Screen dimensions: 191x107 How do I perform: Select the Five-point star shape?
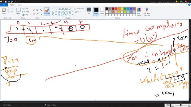click(59, 15)
